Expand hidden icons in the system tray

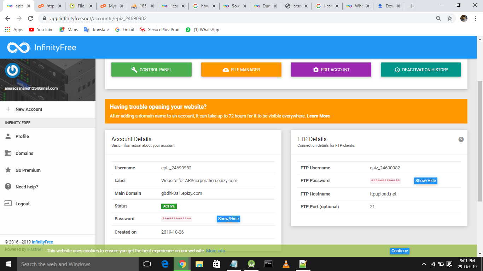pyautogui.click(x=424, y=264)
